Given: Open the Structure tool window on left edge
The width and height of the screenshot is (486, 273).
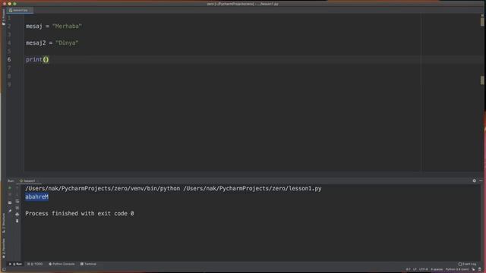Looking at the screenshot, I should 3,222.
